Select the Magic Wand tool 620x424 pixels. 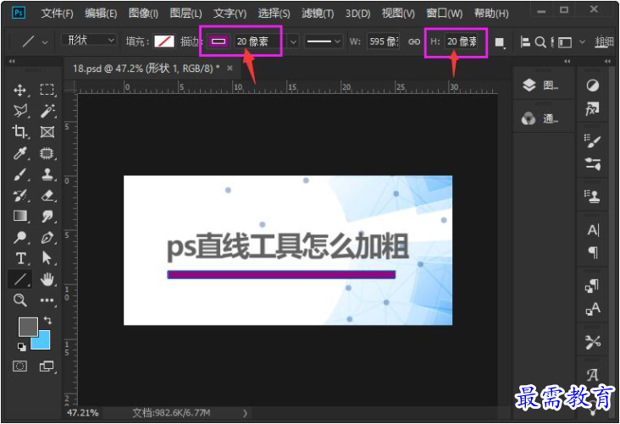[47, 111]
